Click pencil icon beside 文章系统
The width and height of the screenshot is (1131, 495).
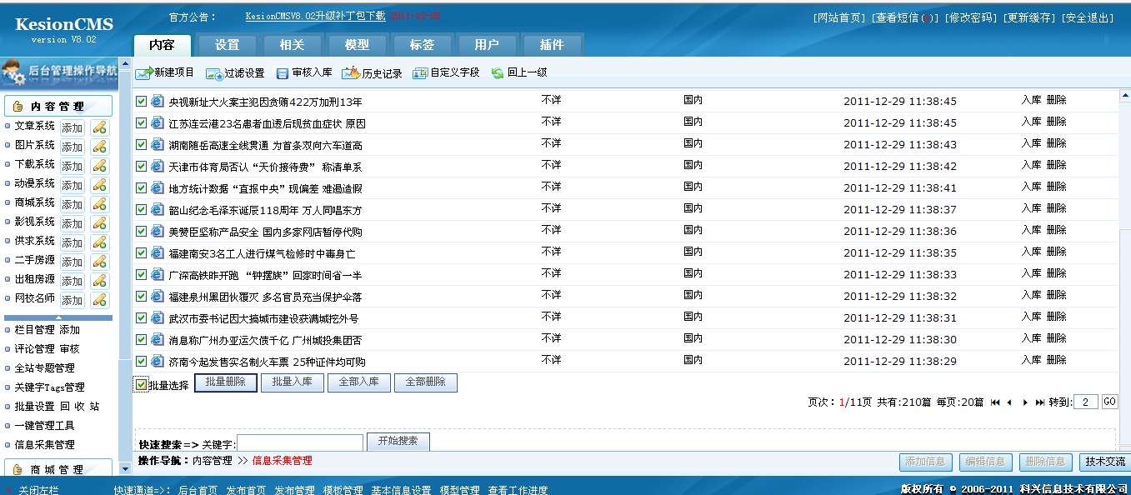[99, 127]
